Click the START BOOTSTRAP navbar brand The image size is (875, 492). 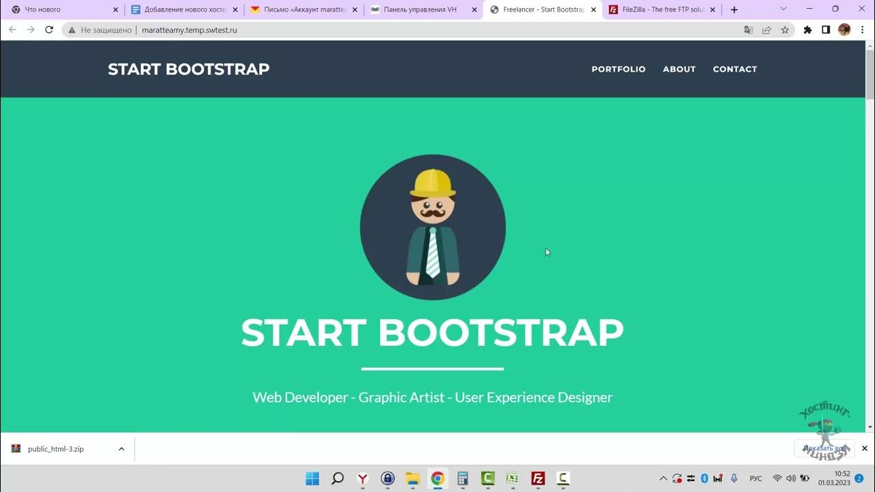click(x=189, y=69)
